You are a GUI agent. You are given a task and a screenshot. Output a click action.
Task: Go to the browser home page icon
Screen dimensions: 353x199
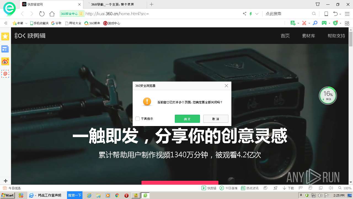52,14
